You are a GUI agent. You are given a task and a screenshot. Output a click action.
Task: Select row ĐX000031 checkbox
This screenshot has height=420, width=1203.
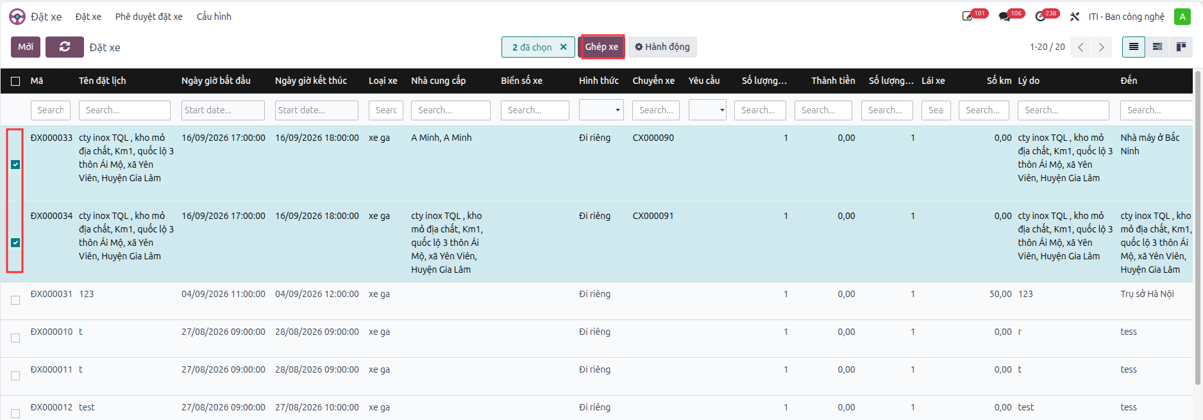pos(15,300)
